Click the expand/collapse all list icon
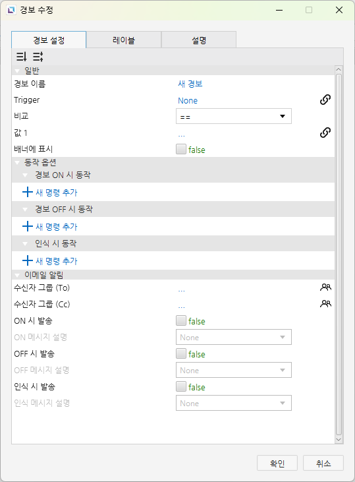Screen dimensions: 355x482 [x=38, y=57]
